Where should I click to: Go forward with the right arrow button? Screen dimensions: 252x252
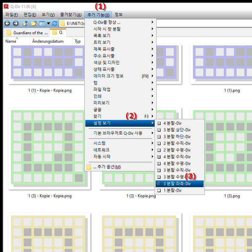click(15, 24)
